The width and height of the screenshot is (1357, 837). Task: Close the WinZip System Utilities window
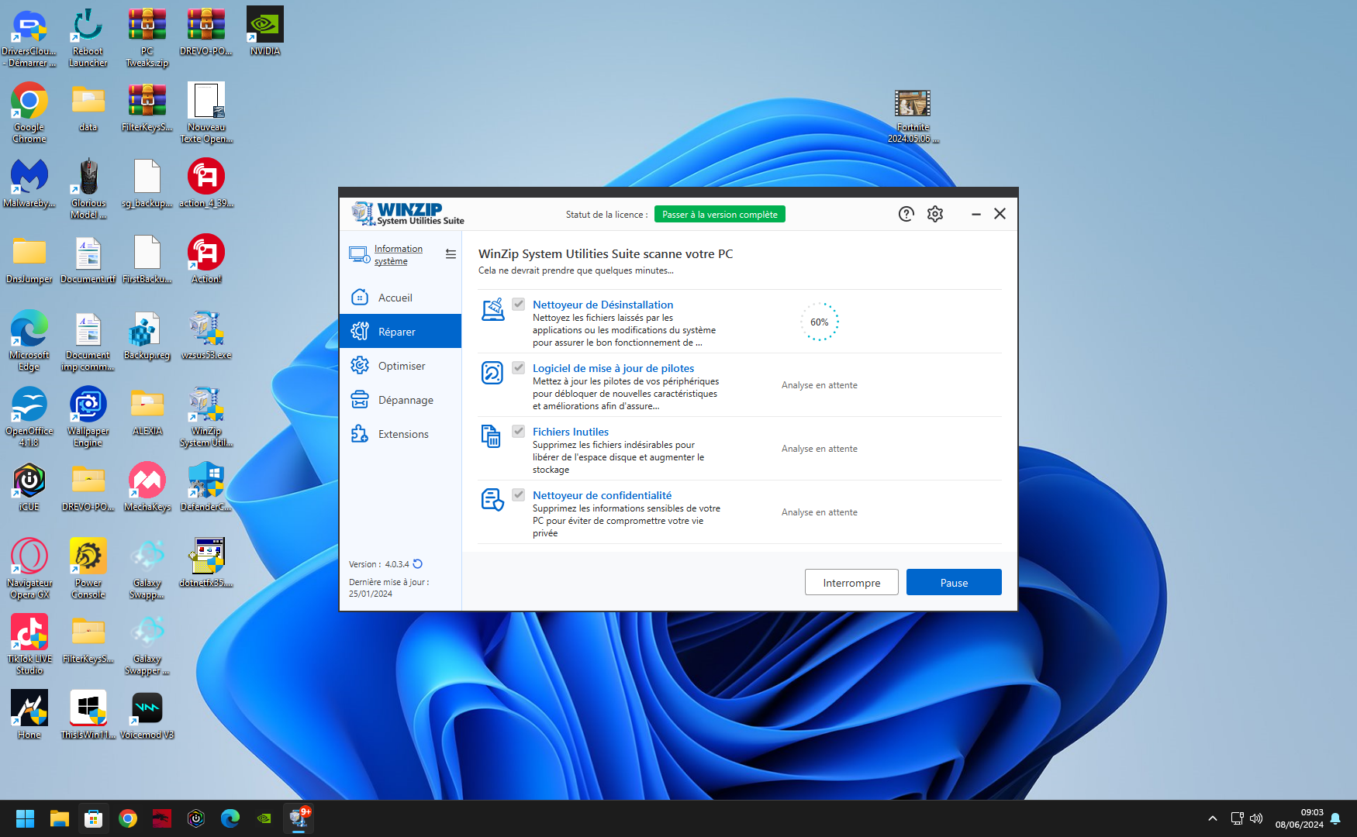[x=1000, y=214]
